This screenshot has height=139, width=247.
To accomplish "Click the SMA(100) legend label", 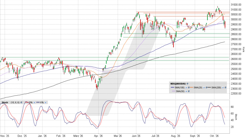I will (180, 88).
